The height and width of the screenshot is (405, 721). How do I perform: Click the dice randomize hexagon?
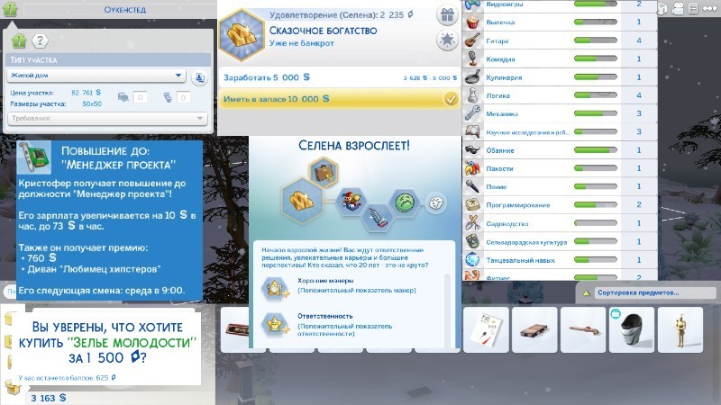pyautogui.click(x=435, y=202)
